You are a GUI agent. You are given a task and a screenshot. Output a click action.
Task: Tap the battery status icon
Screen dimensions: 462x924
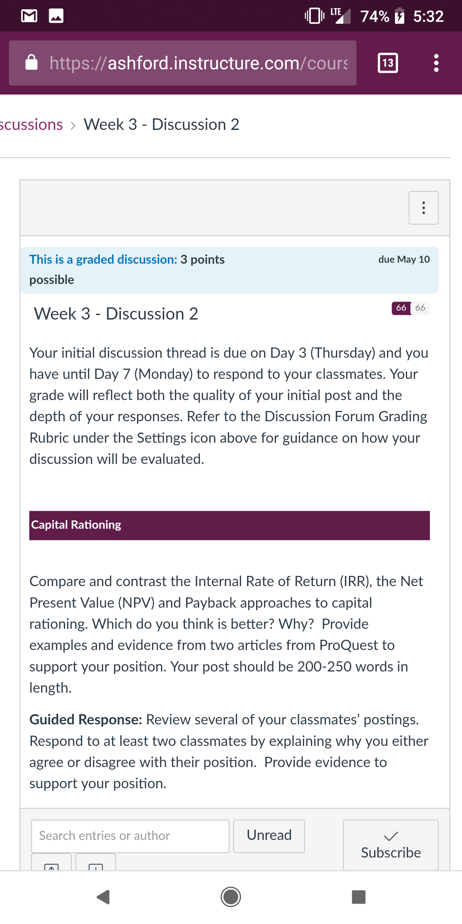[399, 16]
